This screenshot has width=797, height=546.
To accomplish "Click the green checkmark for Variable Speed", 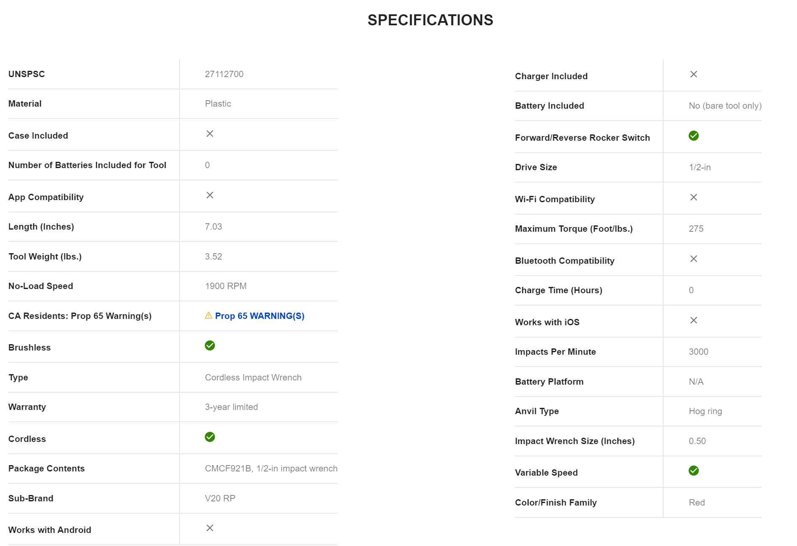I will tap(693, 471).
